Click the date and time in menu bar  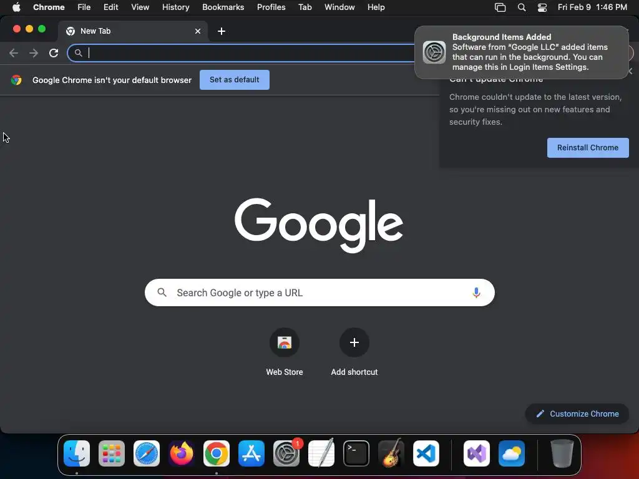pyautogui.click(x=592, y=7)
